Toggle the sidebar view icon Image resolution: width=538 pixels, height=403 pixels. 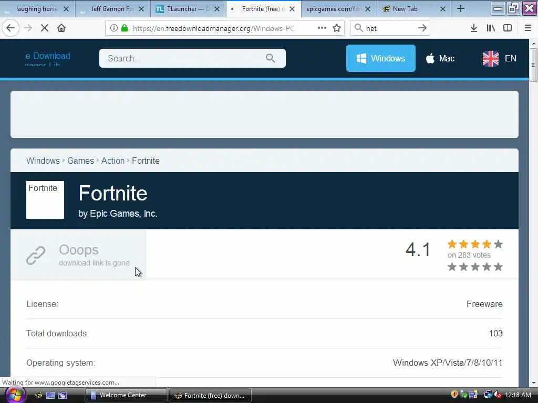(x=508, y=28)
